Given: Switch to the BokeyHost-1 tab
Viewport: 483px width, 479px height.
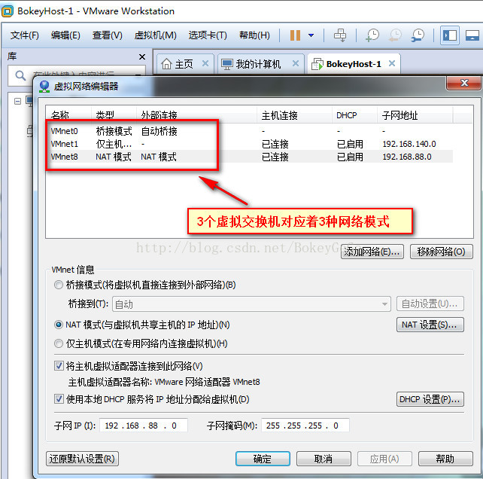Looking at the screenshot, I should (354, 64).
